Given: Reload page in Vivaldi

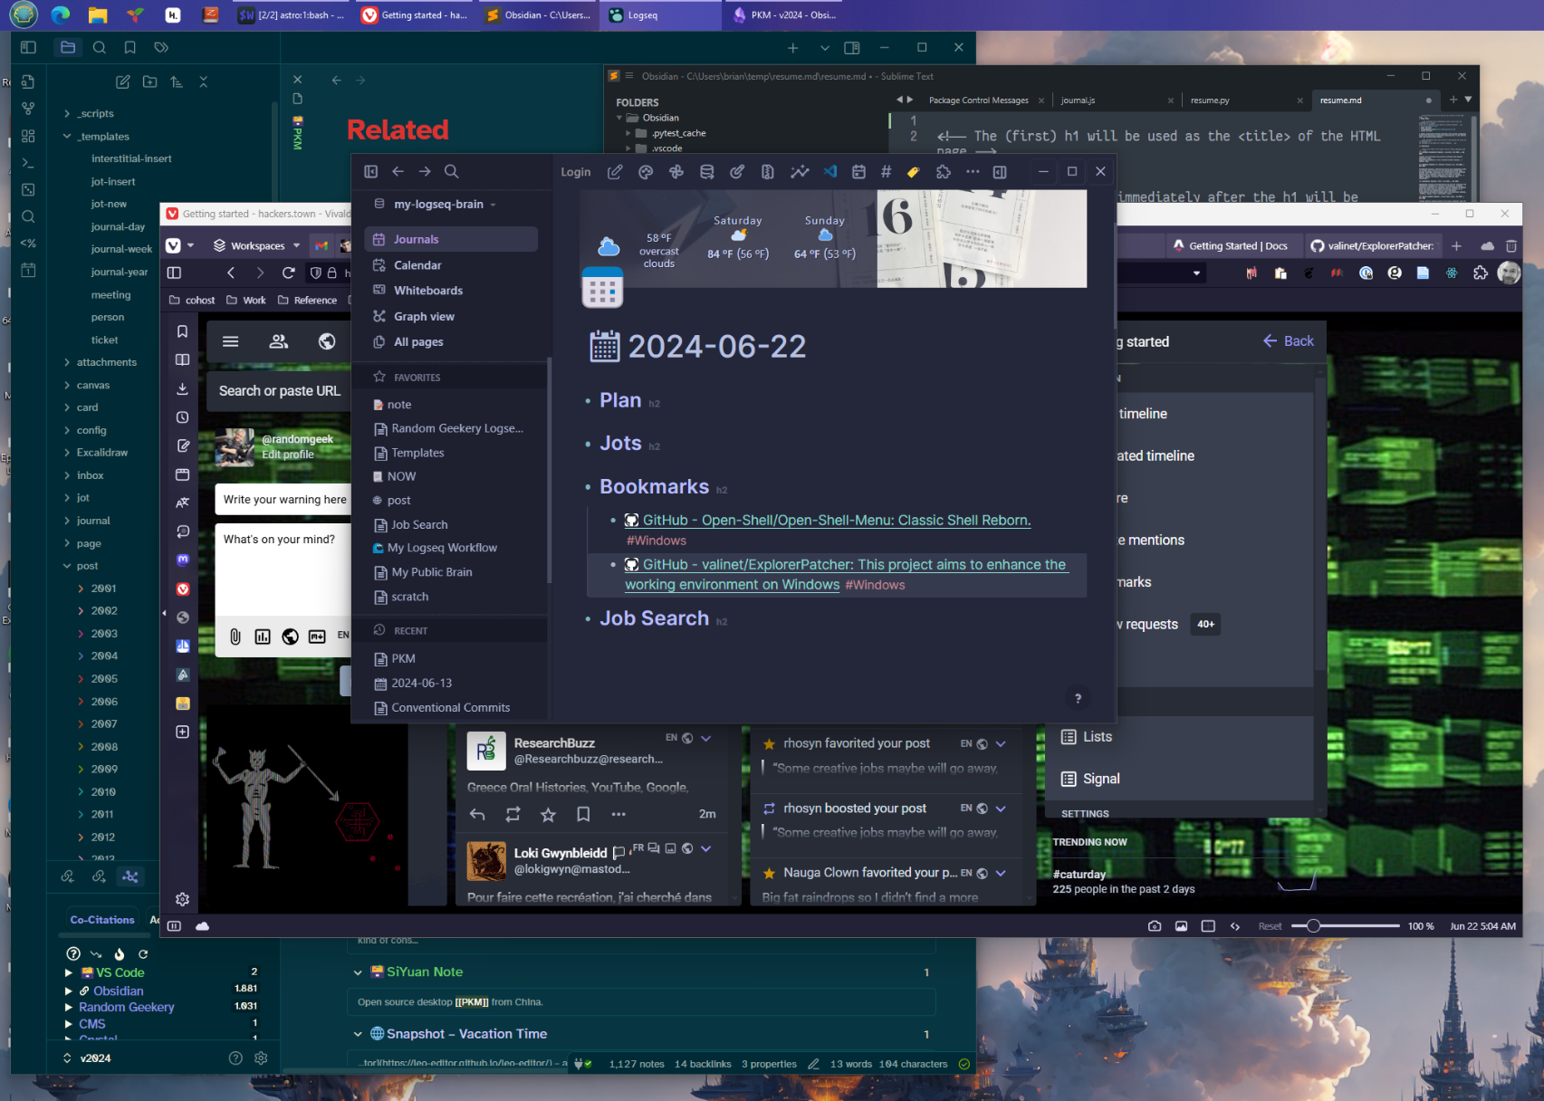Looking at the screenshot, I should 288,273.
